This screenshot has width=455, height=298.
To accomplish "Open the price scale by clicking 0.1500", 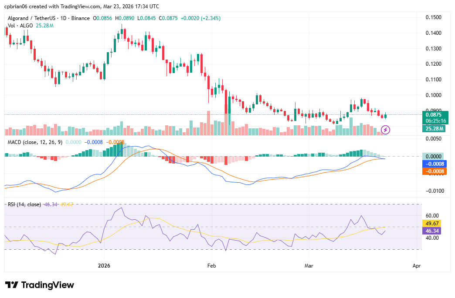I will click(x=433, y=17).
